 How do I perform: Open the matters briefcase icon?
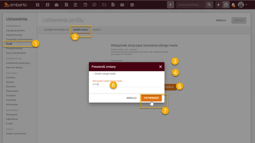57,5
